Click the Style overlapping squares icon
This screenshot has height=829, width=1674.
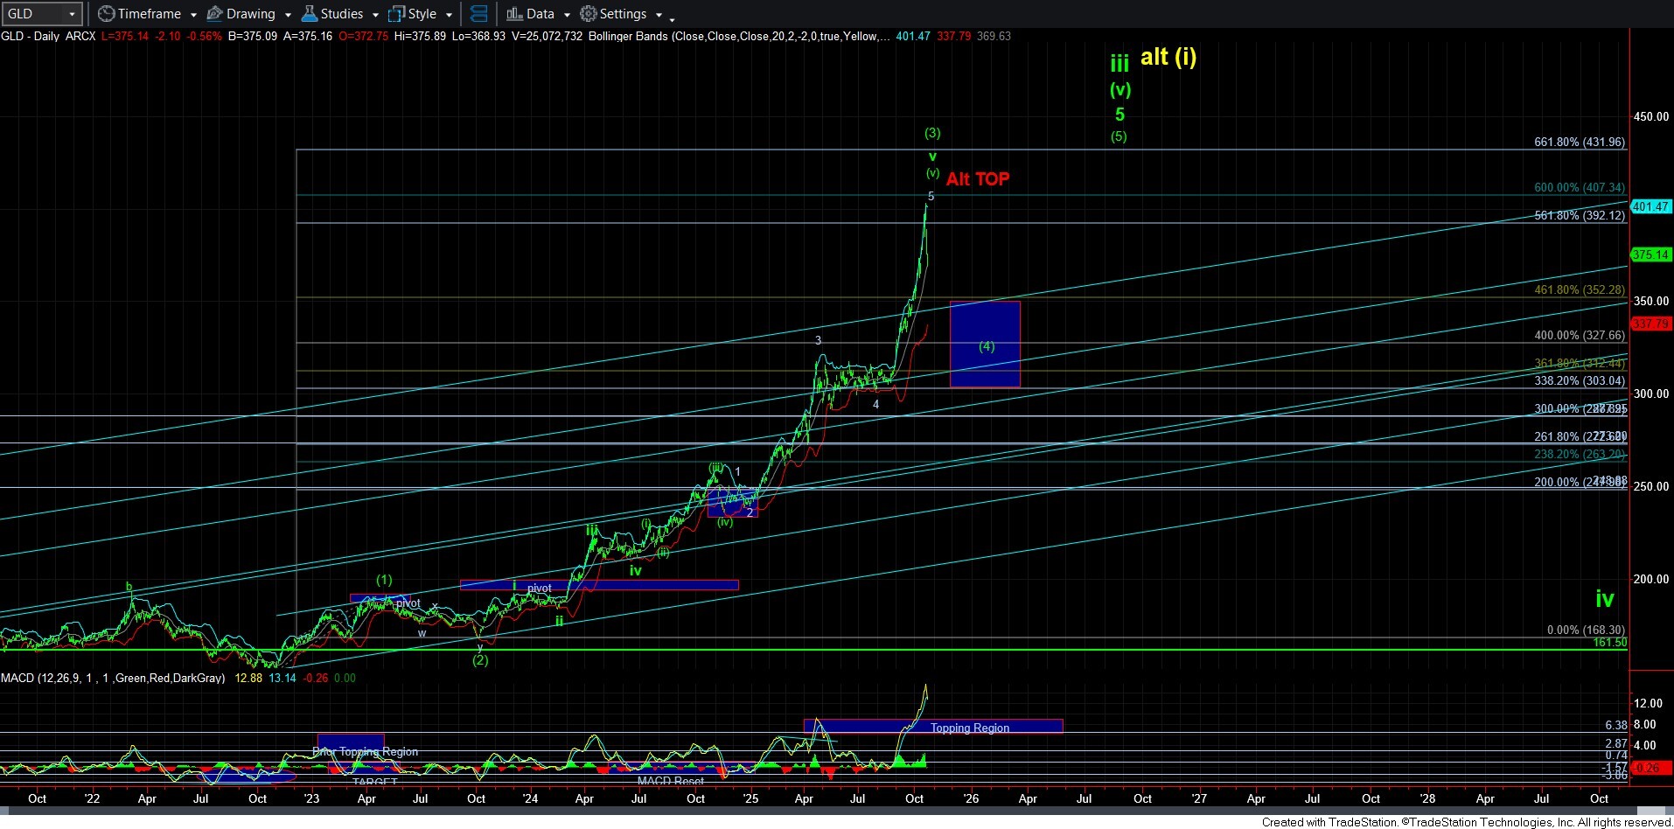coord(397,14)
